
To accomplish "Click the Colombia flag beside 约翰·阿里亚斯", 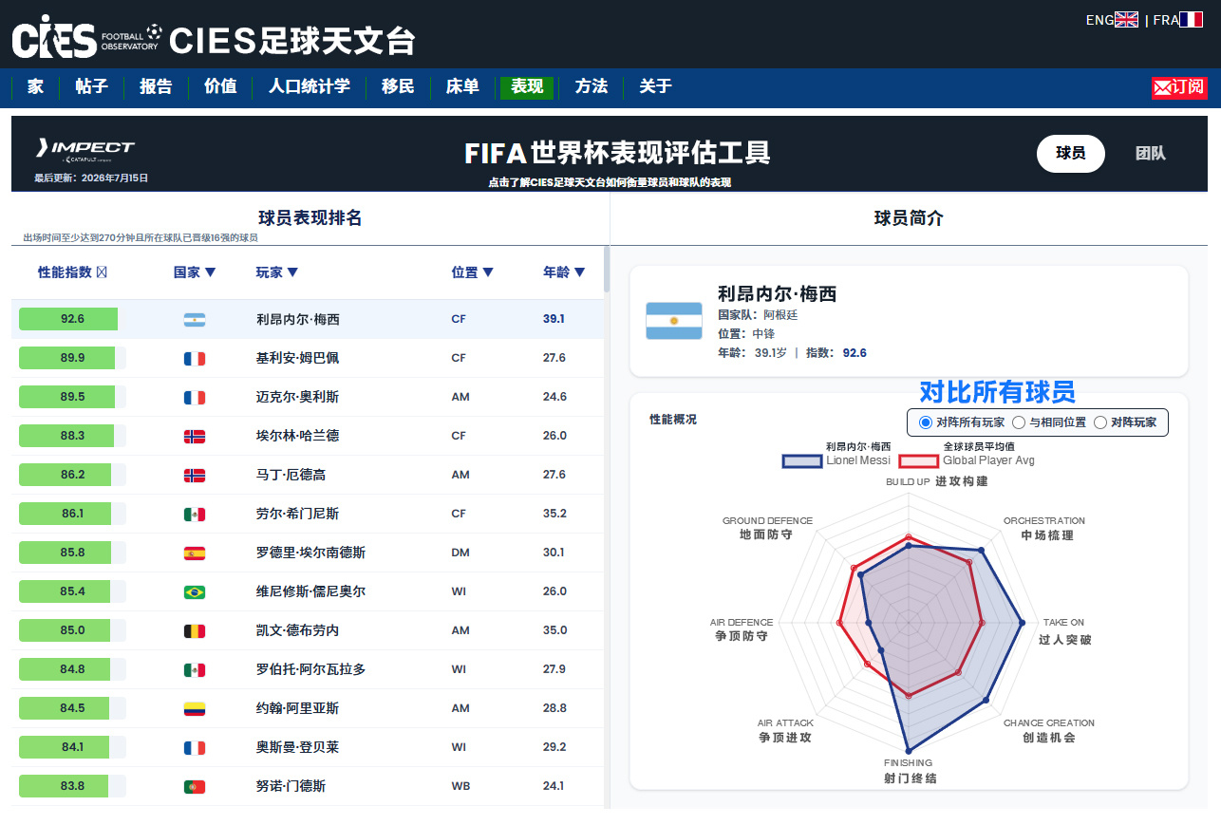I will [x=195, y=709].
